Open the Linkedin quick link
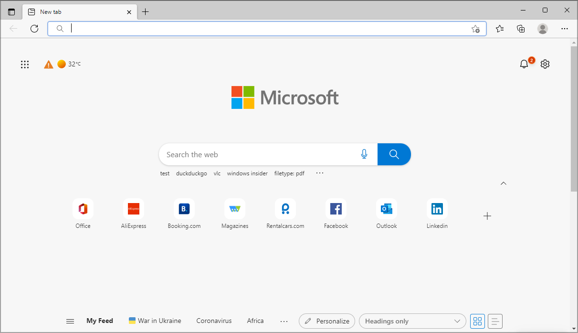This screenshot has width=578, height=333. tap(437, 214)
